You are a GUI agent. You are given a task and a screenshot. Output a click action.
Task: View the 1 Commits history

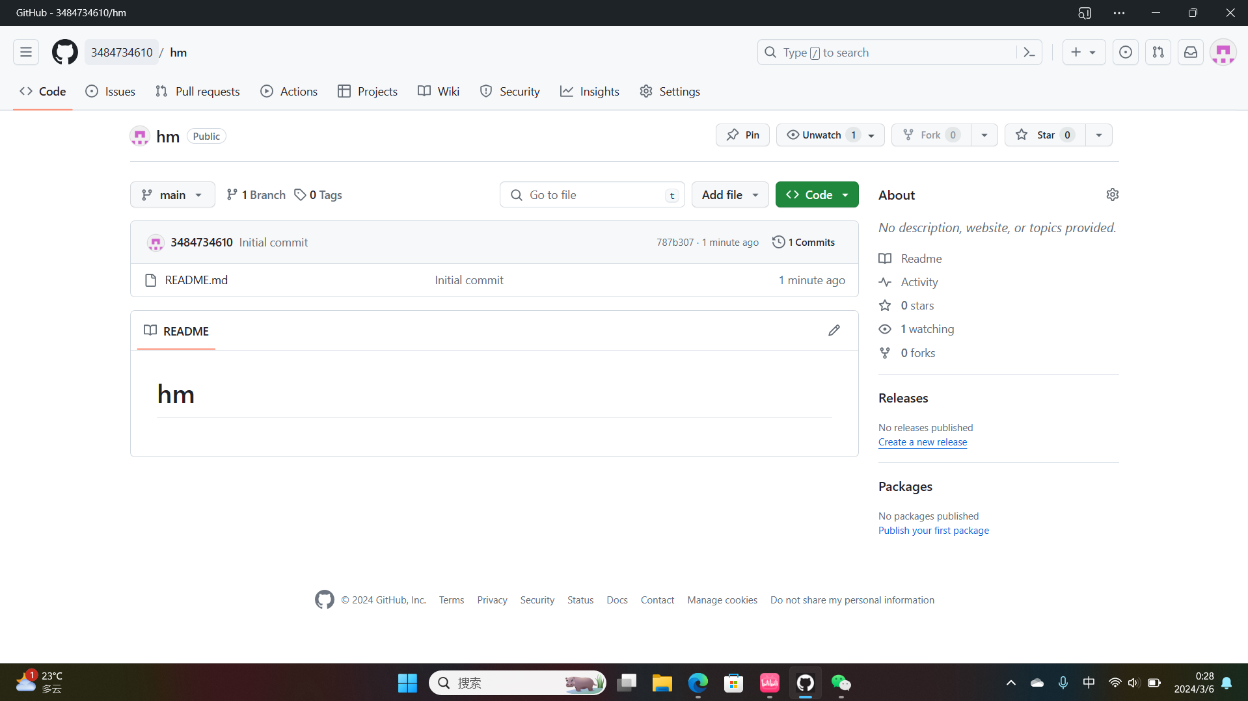click(804, 243)
